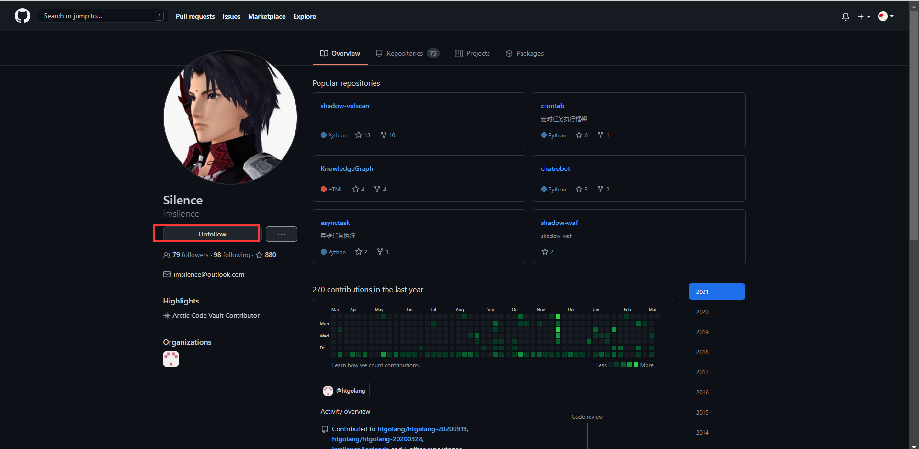
Task: Open the 880 starred repositories
Action: pyautogui.click(x=266, y=255)
